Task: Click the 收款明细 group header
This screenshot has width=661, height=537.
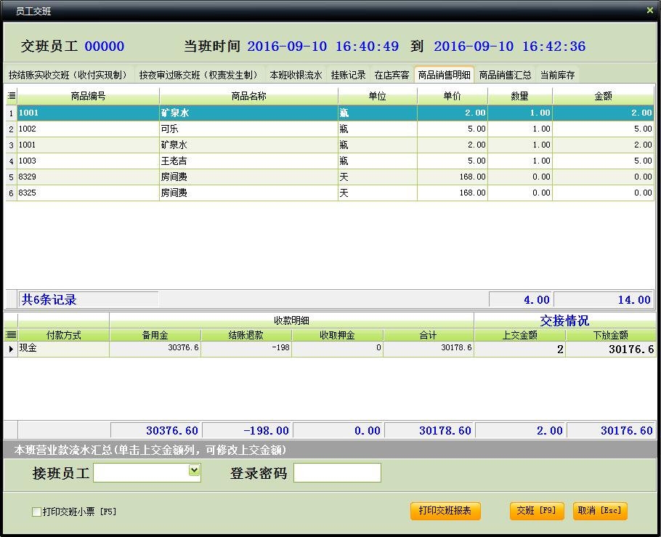Action: (x=292, y=320)
